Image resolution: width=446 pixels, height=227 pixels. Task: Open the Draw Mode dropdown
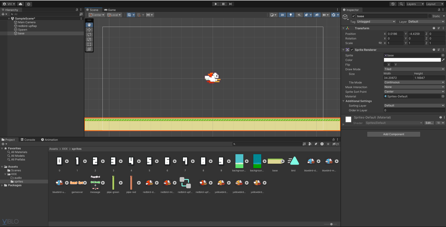point(414,69)
